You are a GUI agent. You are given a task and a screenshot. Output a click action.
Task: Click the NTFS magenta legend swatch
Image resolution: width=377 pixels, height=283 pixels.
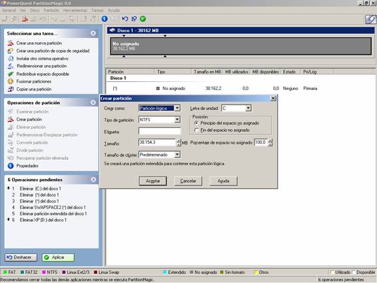(x=44, y=272)
